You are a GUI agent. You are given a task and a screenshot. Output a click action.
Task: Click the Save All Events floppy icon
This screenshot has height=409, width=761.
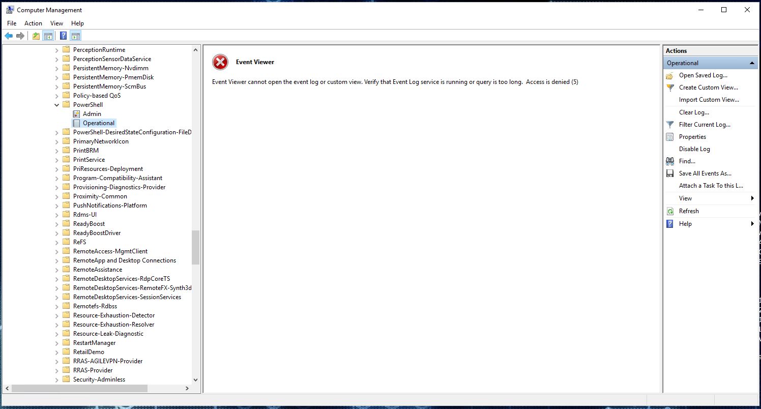[x=669, y=173]
